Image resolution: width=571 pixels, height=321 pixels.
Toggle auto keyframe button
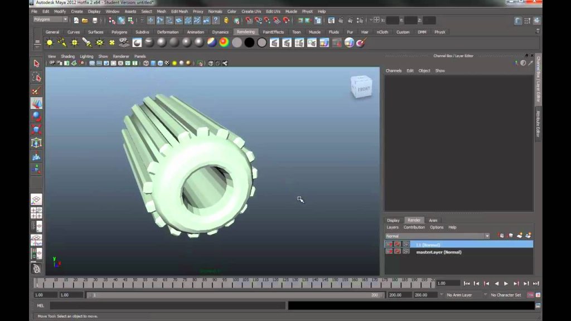tap(531, 295)
